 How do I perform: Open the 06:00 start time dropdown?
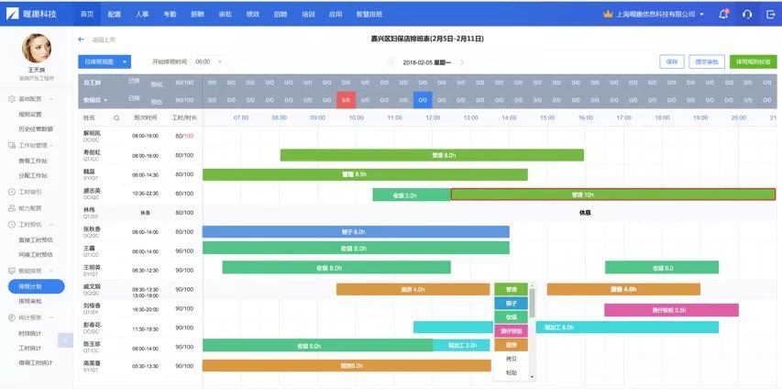(x=209, y=61)
